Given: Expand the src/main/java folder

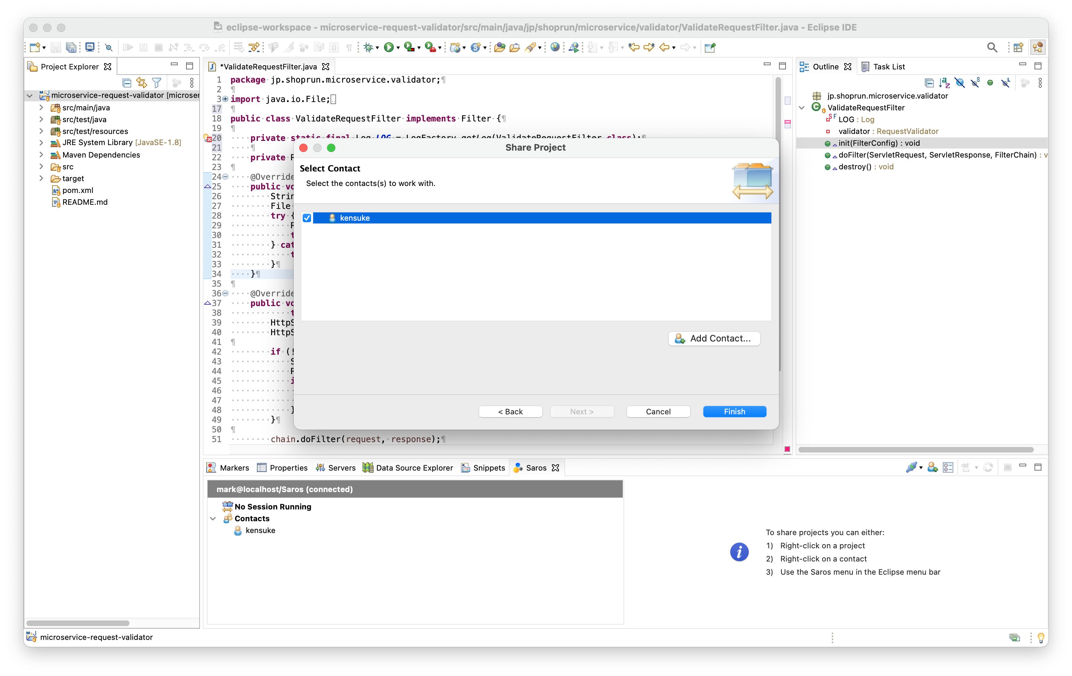Looking at the screenshot, I should click(41, 107).
